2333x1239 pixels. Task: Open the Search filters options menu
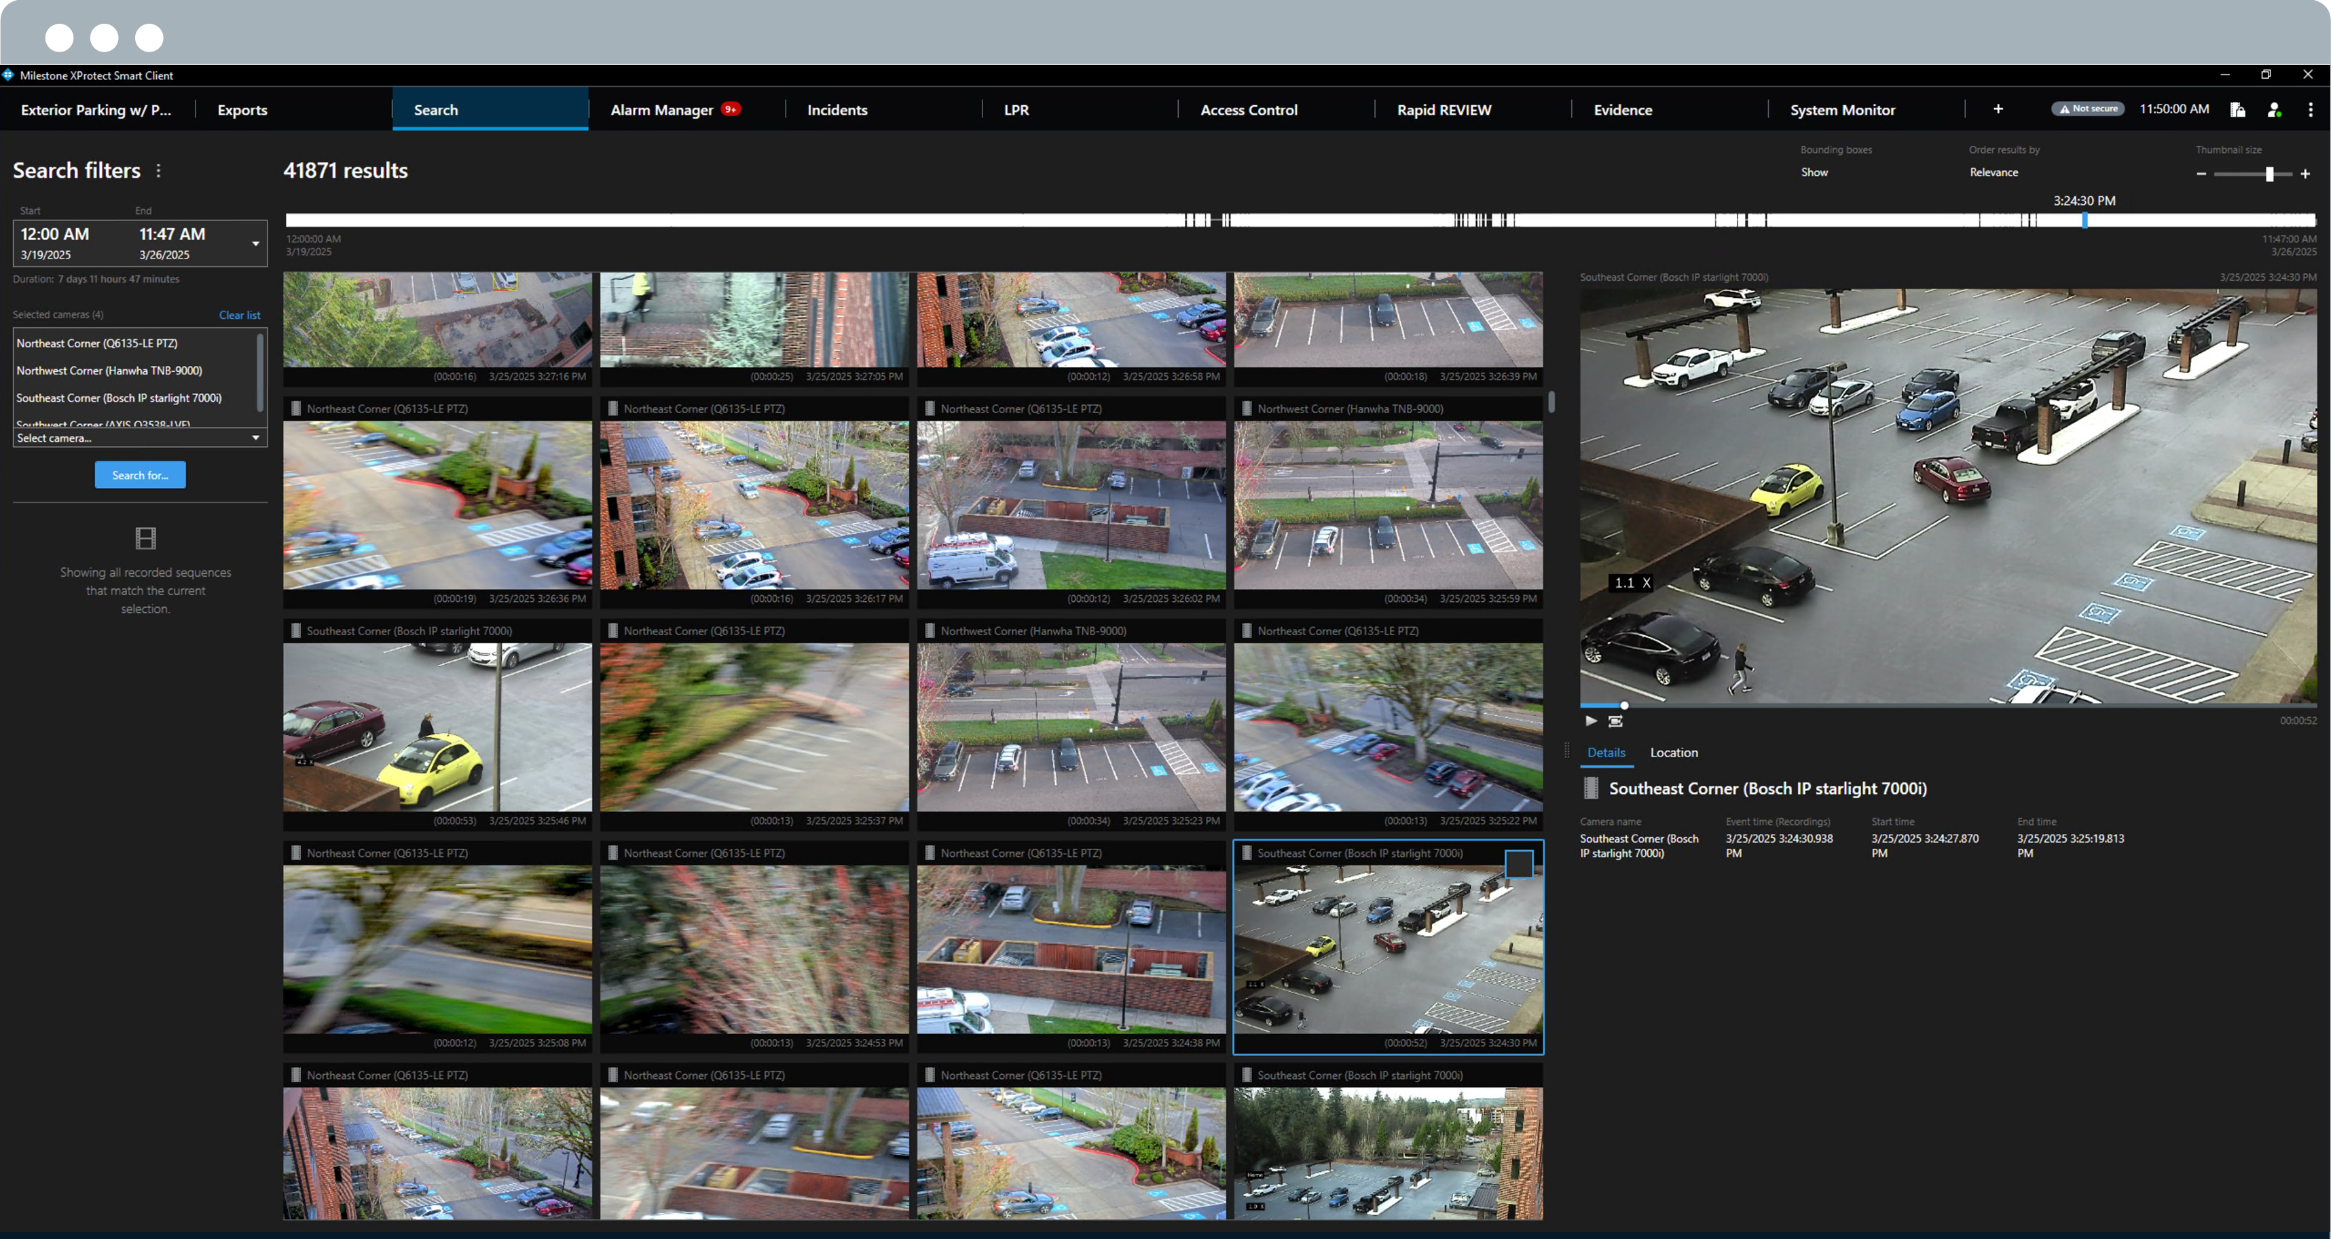(158, 171)
